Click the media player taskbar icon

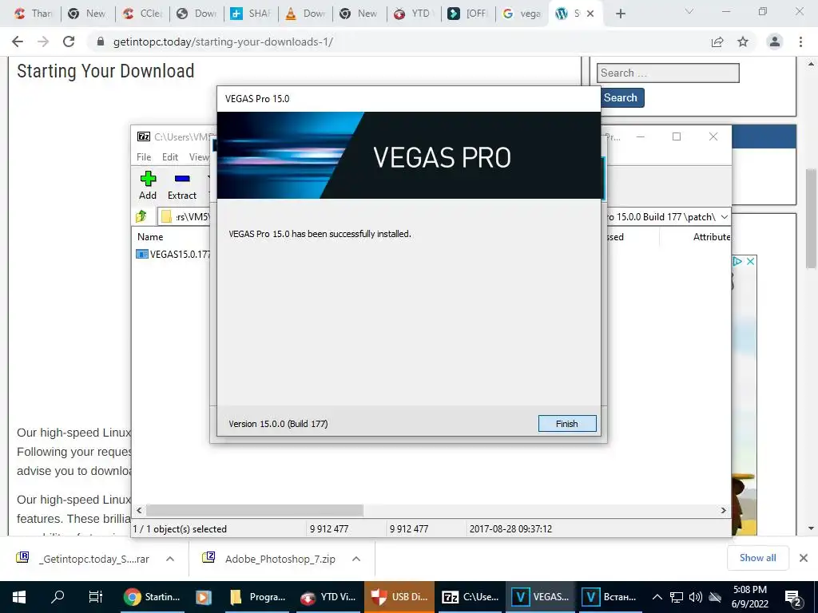pos(204,596)
